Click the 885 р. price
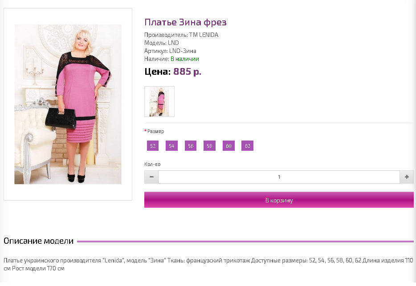This screenshot has height=286, width=416. [x=188, y=72]
